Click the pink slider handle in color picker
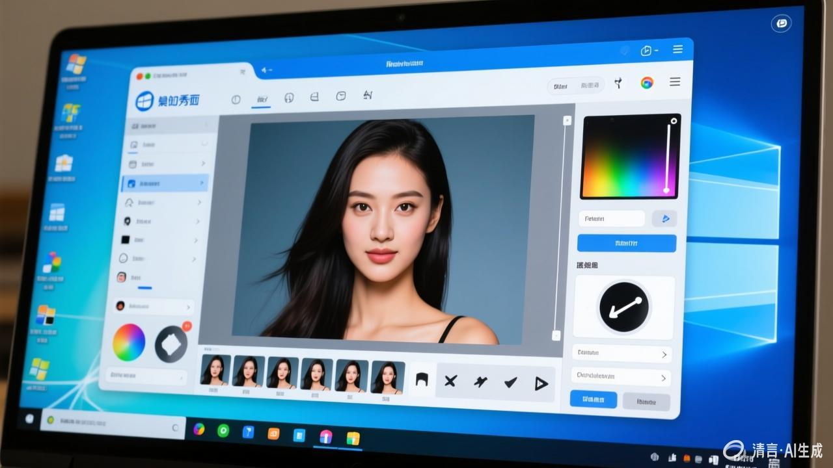 666,190
